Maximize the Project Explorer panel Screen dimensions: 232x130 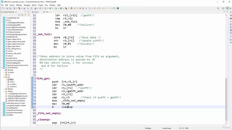[28, 12]
